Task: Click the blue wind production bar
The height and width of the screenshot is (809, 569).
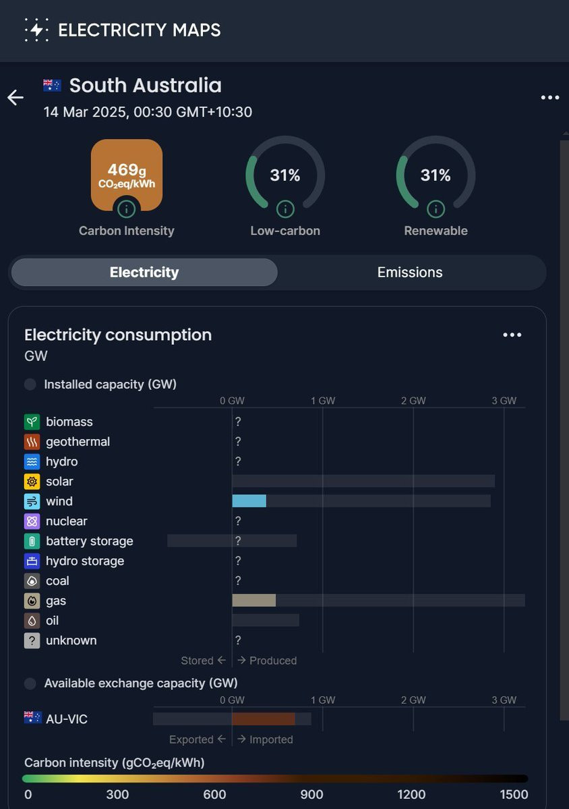Action: click(x=249, y=501)
